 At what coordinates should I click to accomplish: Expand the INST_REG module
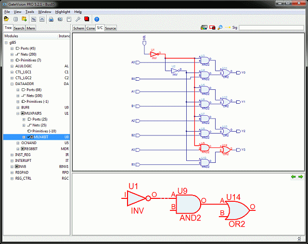pos(12,155)
